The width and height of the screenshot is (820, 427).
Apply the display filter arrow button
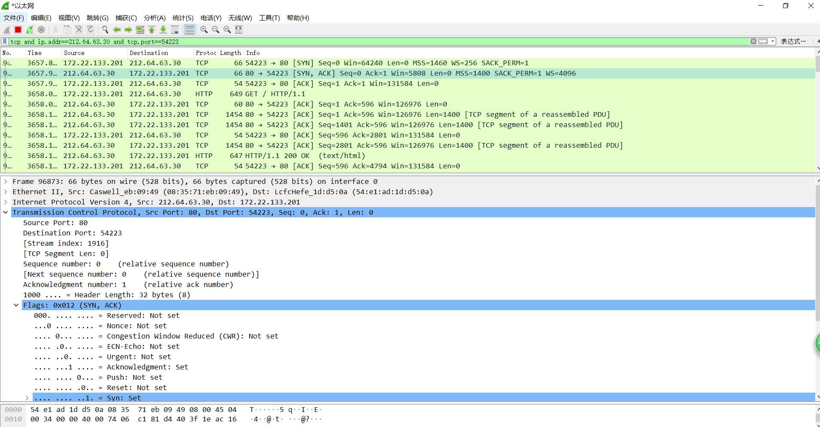click(x=763, y=42)
